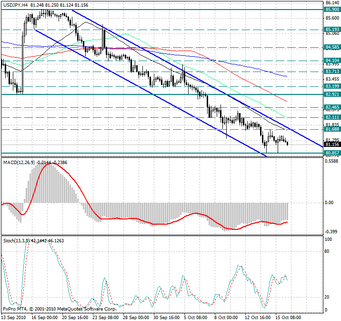The width and height of the screenshot is (341, 321).
Task: Select the 82.111 level label
Action: (332, 117)
